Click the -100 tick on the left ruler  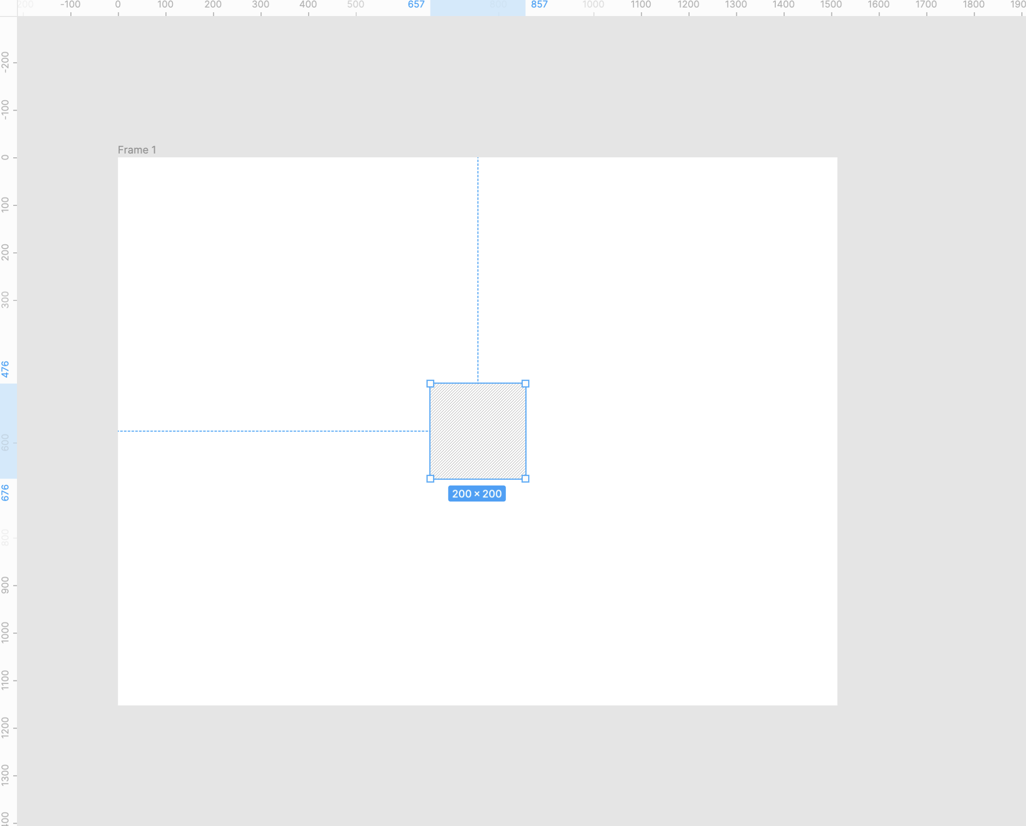click(5, 109)
